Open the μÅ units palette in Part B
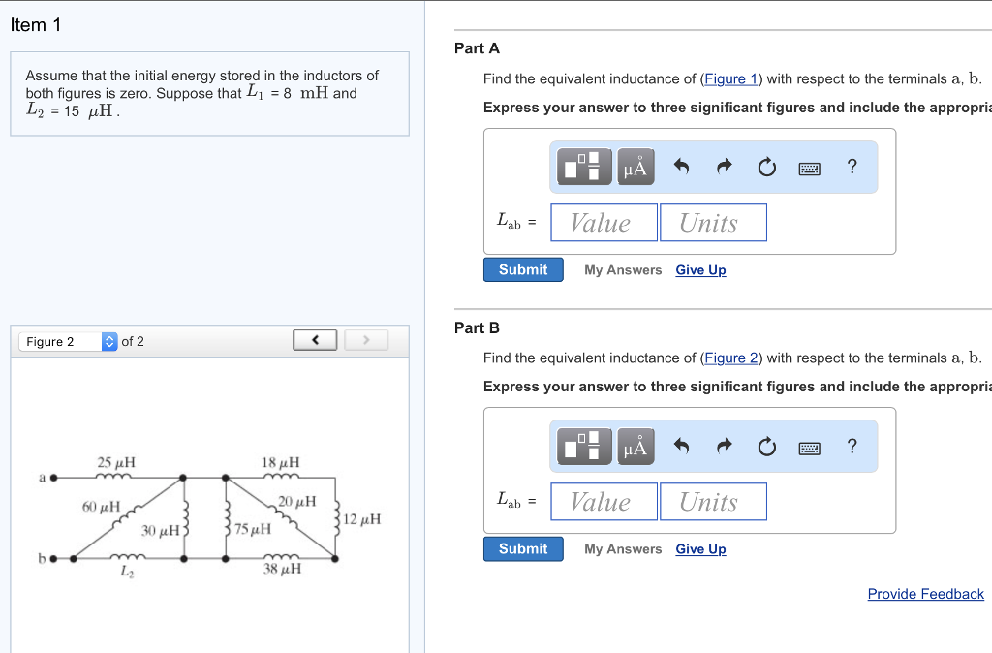992x653 pixels. pyautogui.click(x=636, y=447)
